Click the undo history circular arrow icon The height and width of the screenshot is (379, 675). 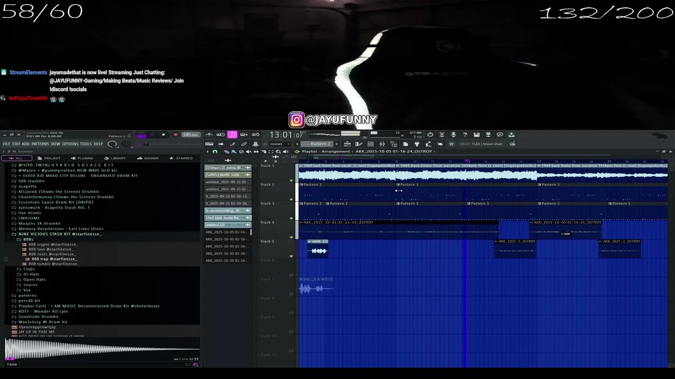tap(430, 135)
